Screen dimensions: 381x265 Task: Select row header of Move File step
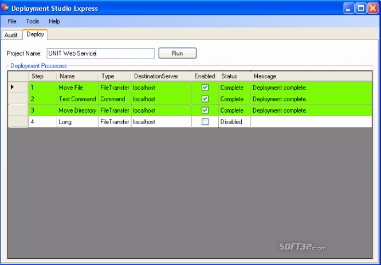coord(18,88)
